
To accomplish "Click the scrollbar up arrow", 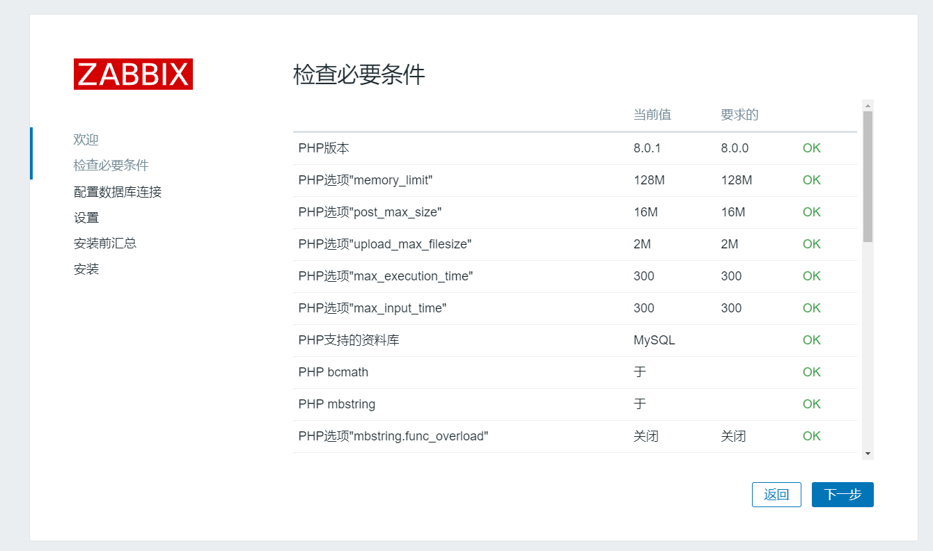I will tap(868, 106).
